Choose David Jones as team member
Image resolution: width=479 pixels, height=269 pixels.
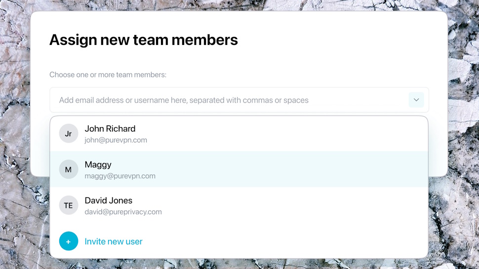(x=239, y=205)
